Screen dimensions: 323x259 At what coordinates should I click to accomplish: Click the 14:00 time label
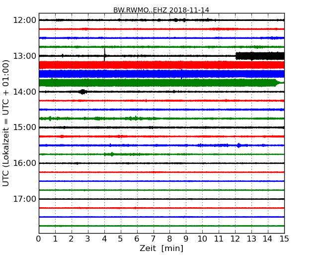(x=24, y=92)
